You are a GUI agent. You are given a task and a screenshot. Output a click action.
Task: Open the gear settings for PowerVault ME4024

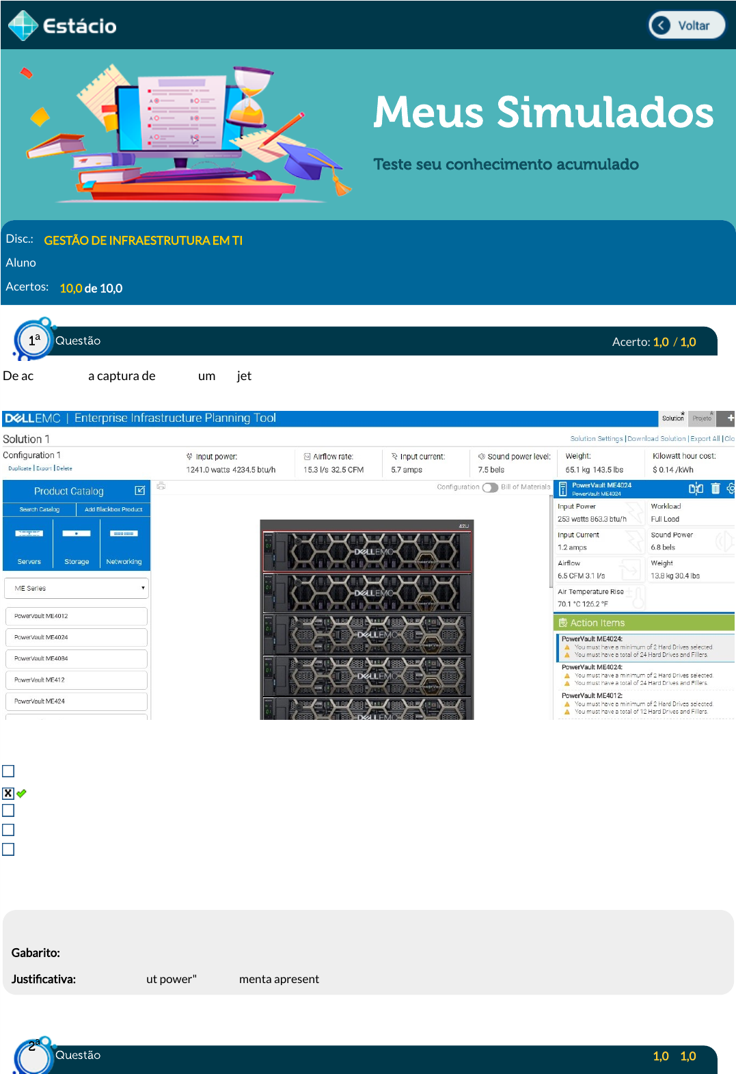click(x=731, y=488)
